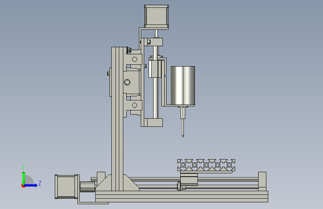Viewport: 323px width, 209px height.
Task: Select the pointed drill bit below the spindle
Action: 183,128
